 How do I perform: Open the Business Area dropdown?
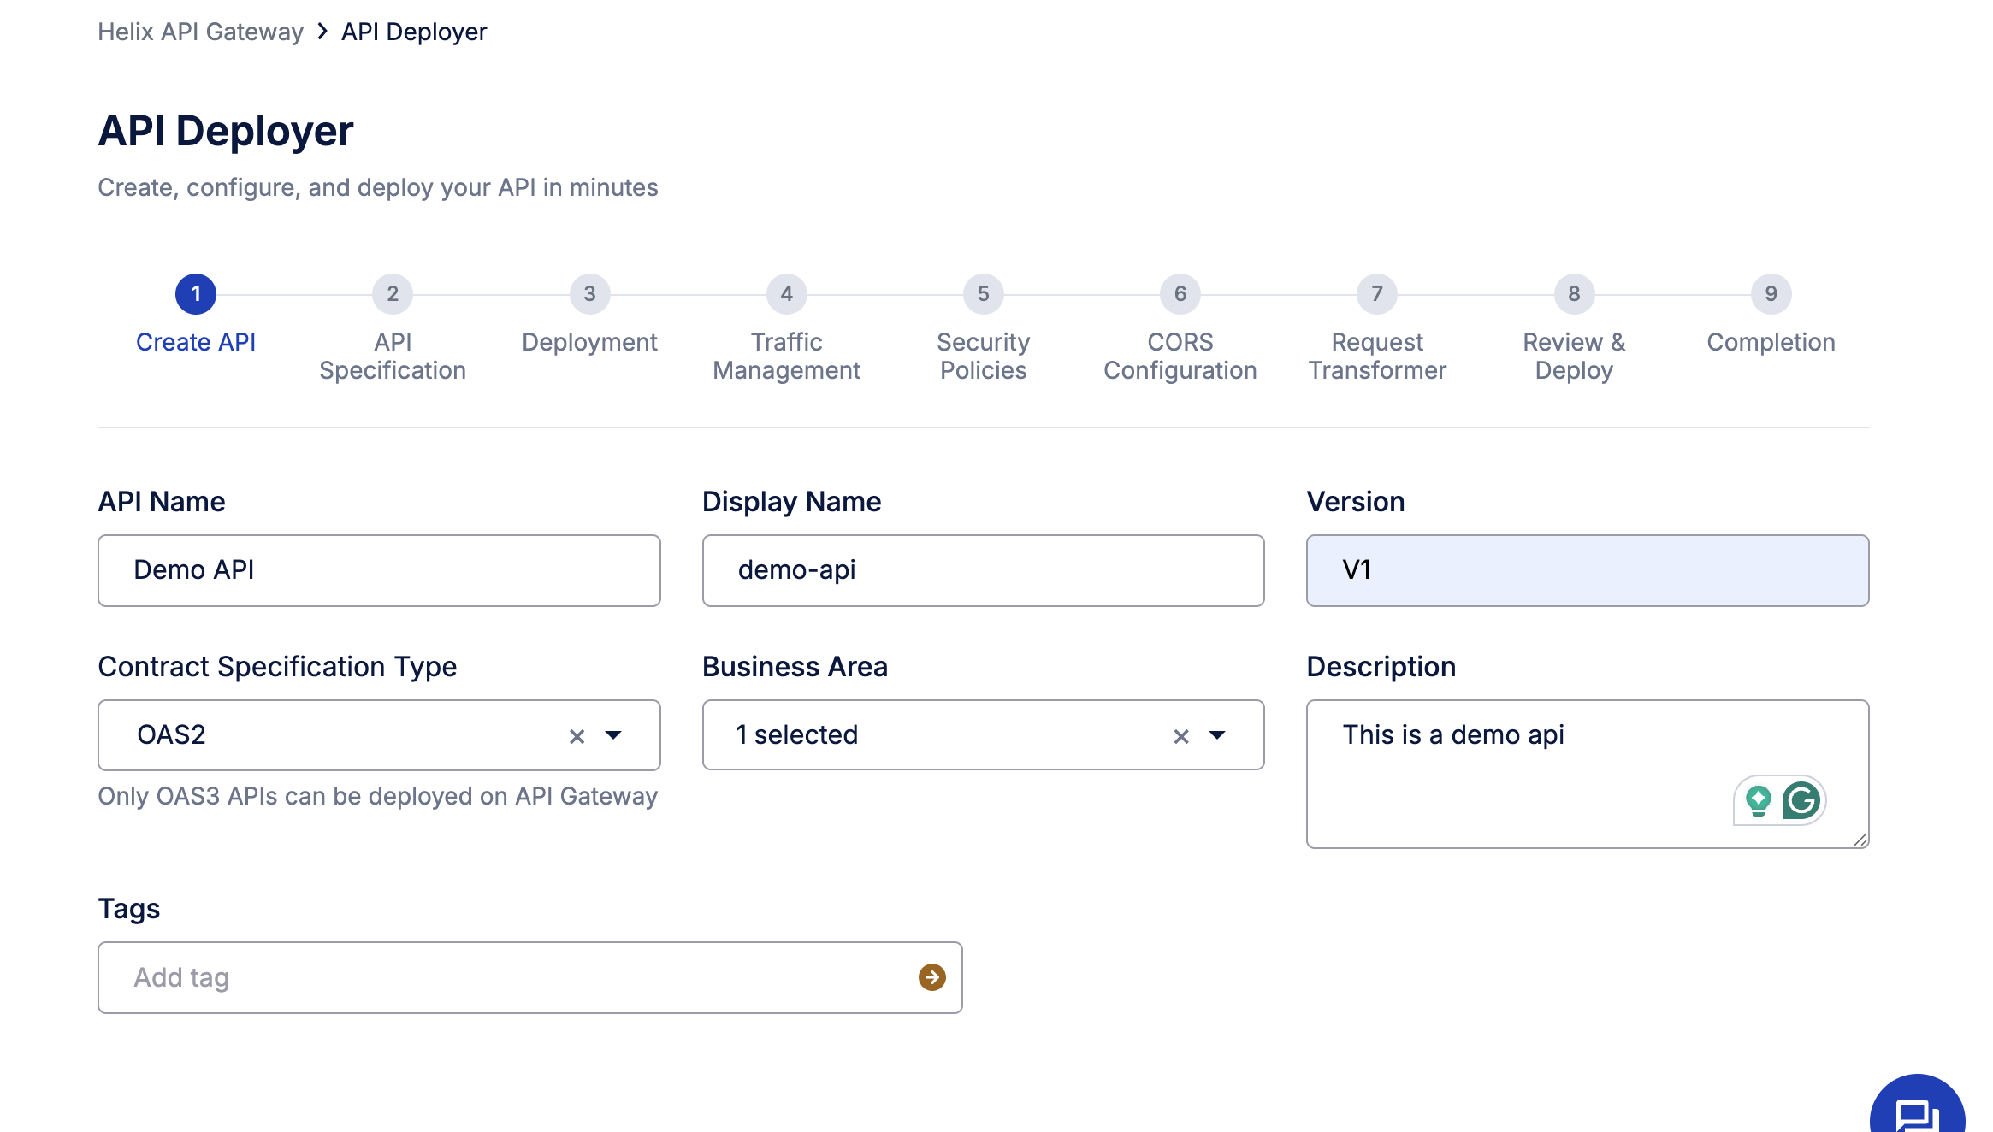click(x=1220, y=735)
